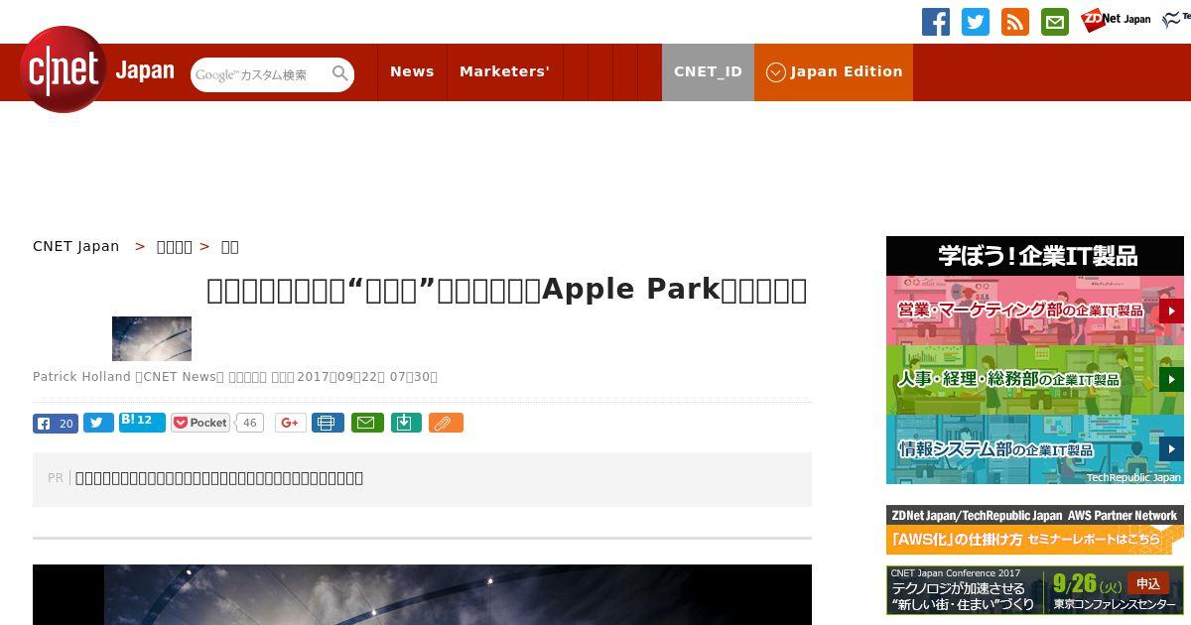Open the 営業・マーケティング部 IT products banner

pyautogui.click(x=1035, y=311)
